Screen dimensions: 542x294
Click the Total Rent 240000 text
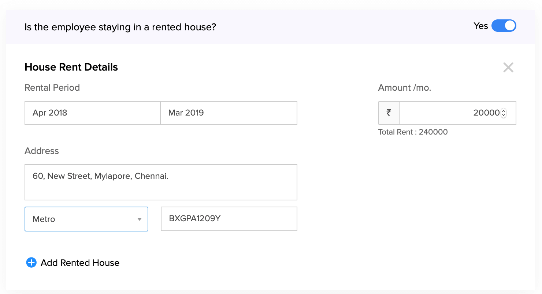click(413, 132)
